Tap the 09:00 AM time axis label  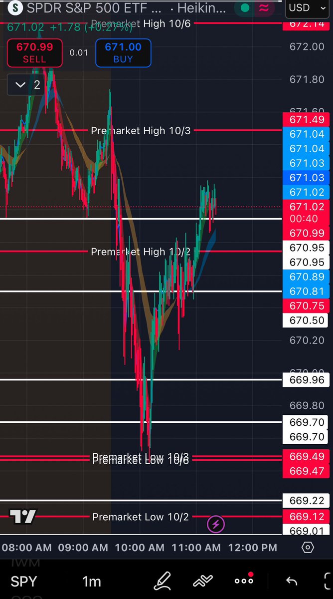point(83,548)
